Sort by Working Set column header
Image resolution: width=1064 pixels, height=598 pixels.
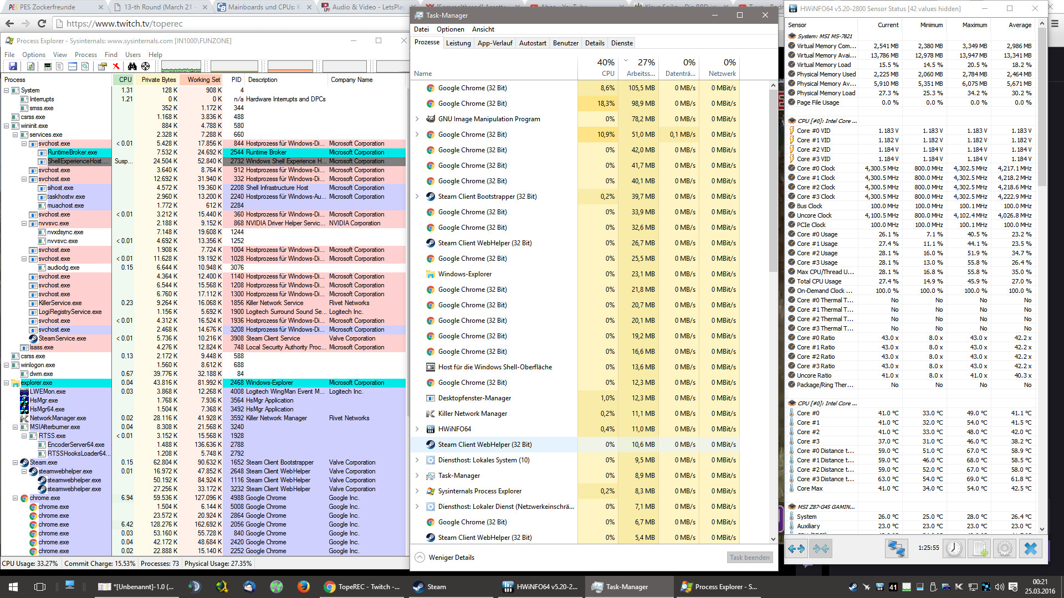tap(203, 80)
